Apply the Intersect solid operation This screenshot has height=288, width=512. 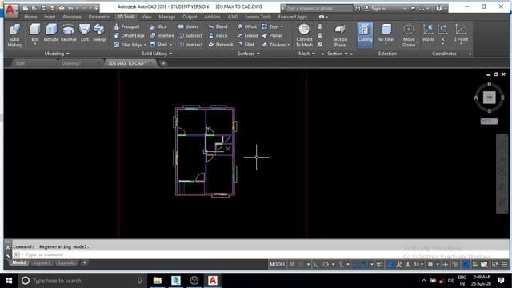tap(190, 45)
